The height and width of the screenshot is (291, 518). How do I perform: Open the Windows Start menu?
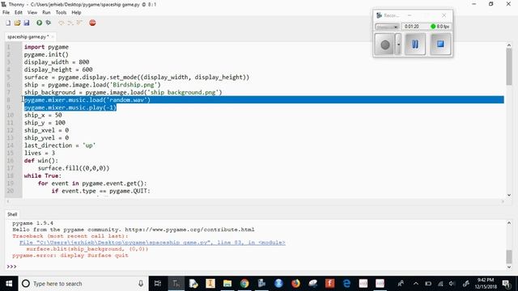point(9,284)
